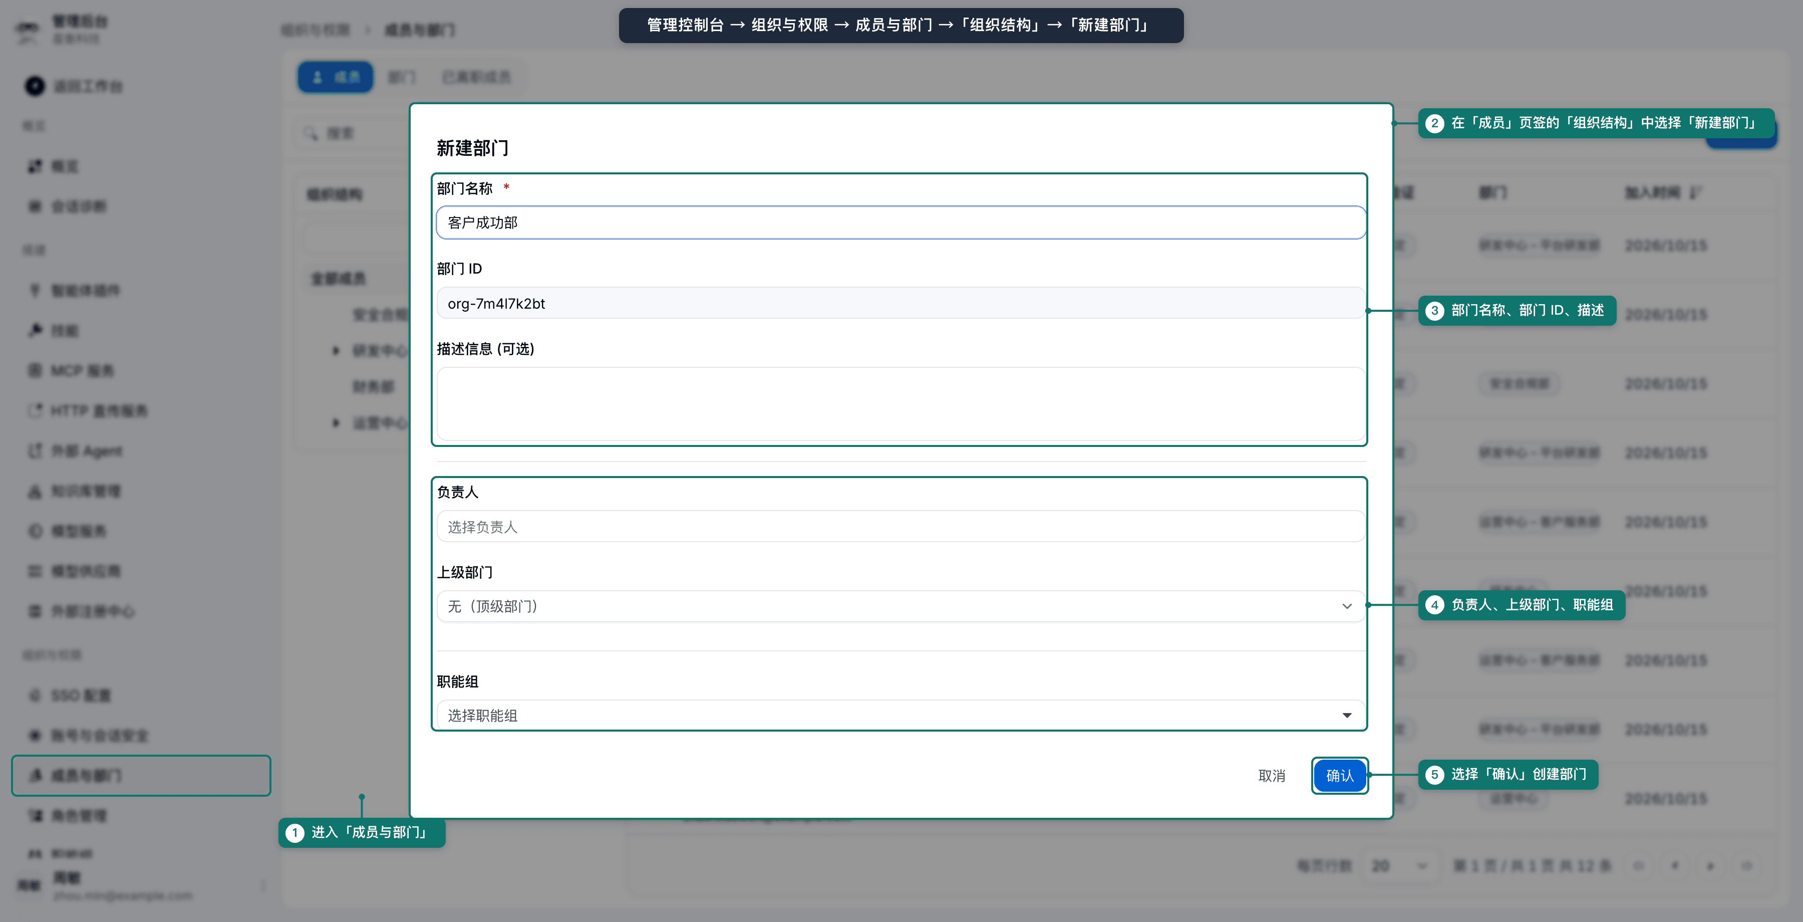Click 确认 to create the department
Image resolution: width=1803 pixels, height=922 pixels.
1340,776
